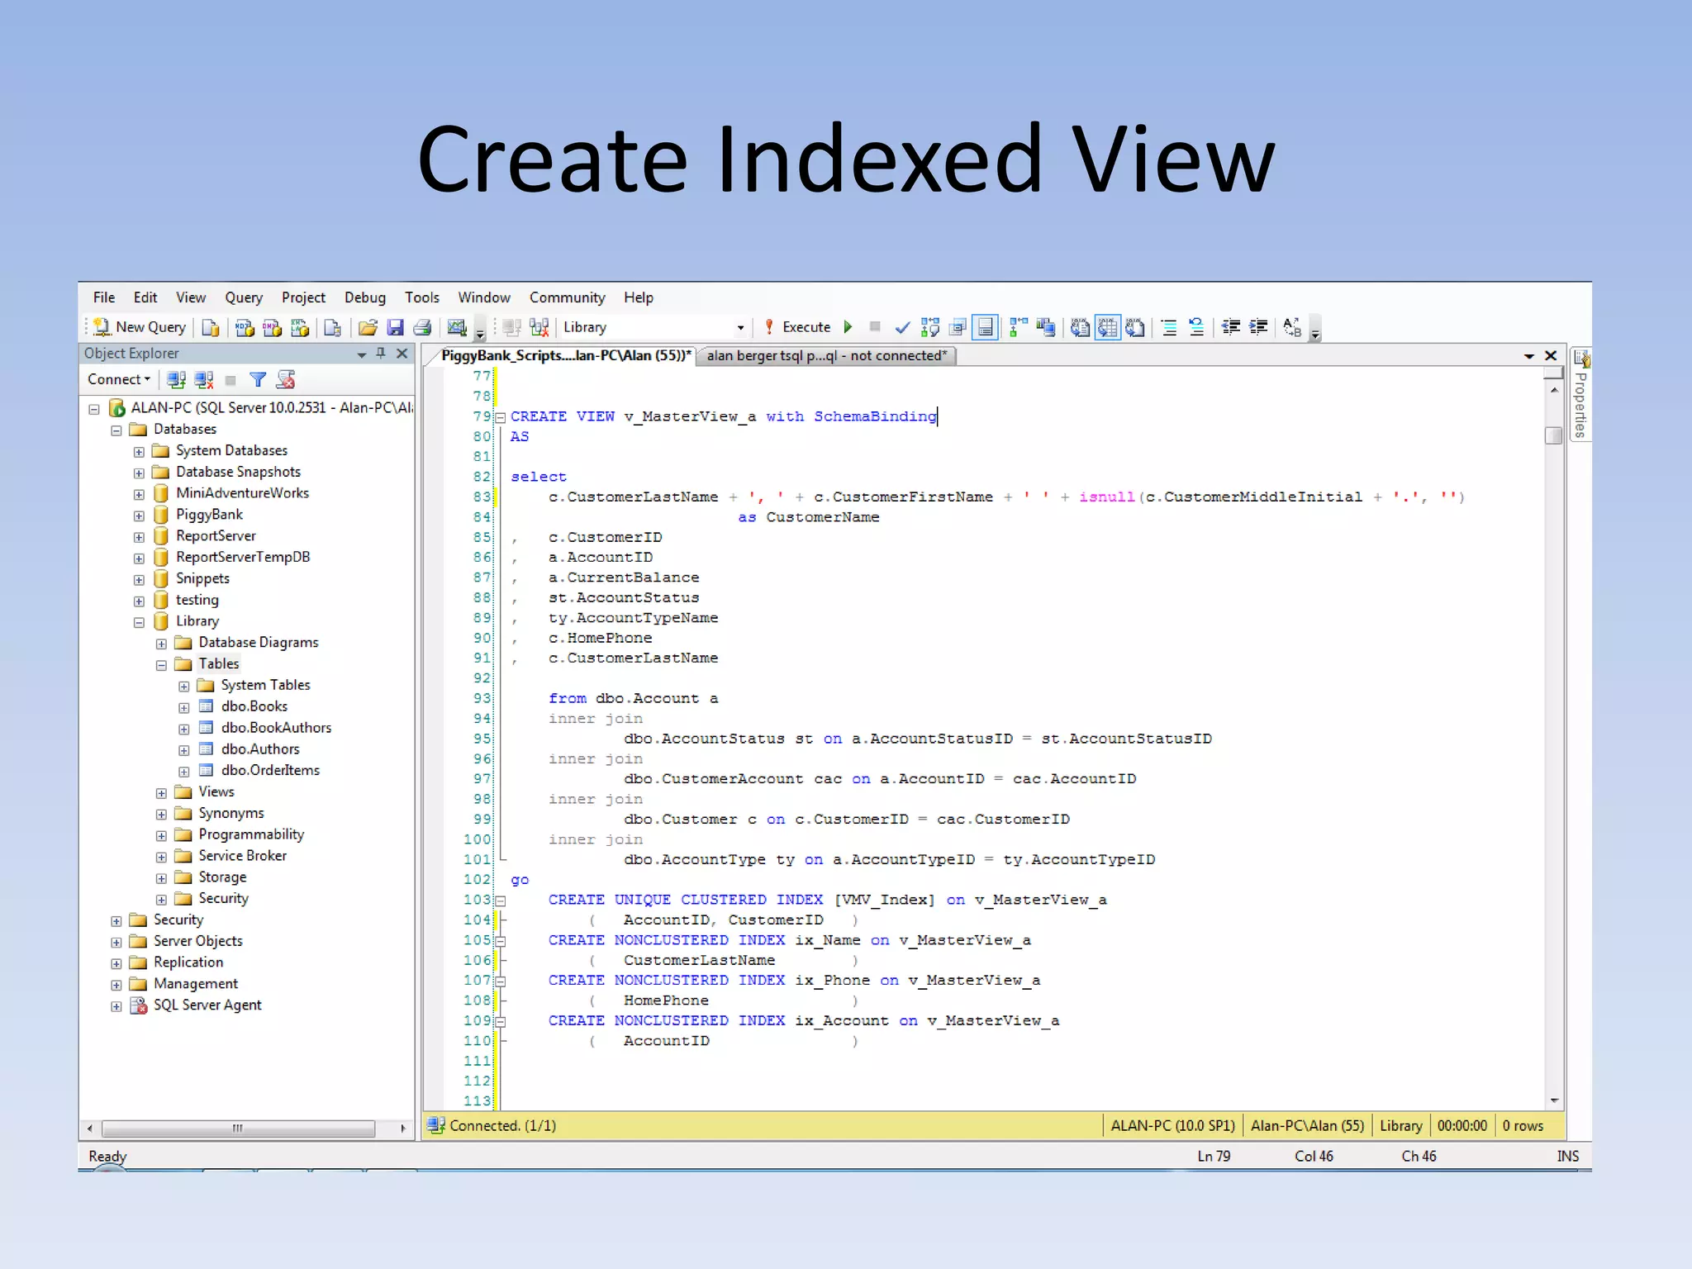Click Stop Object Explorer action icon
The height and width of the screenshot is (1269, 1692).
(231, 380)
